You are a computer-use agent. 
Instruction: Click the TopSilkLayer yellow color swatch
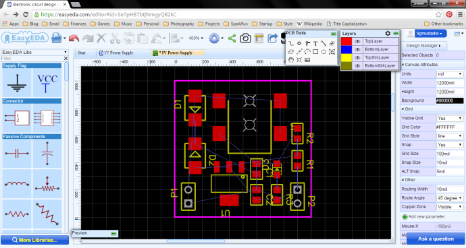[346, 57]
